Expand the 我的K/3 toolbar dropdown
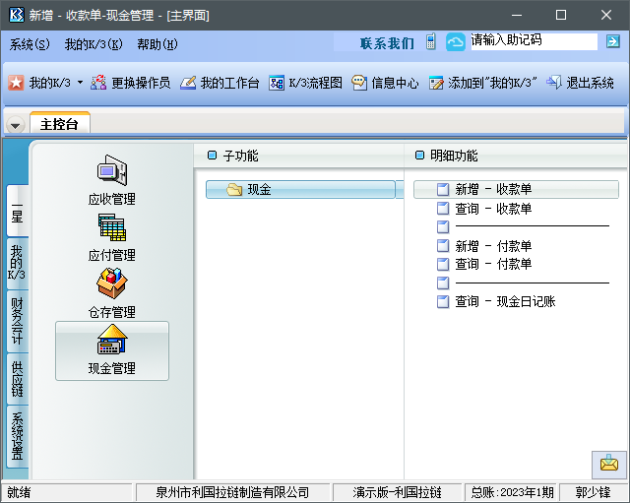This screenshot has width=630, height=503. 80,84
